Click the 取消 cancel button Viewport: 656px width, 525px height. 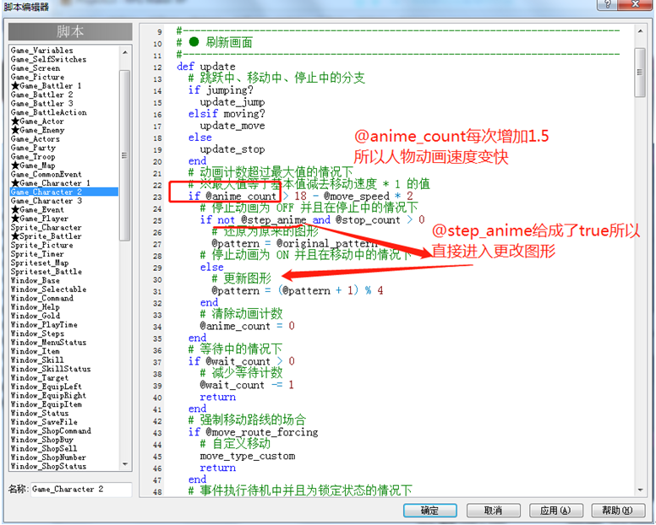point(493,511)
